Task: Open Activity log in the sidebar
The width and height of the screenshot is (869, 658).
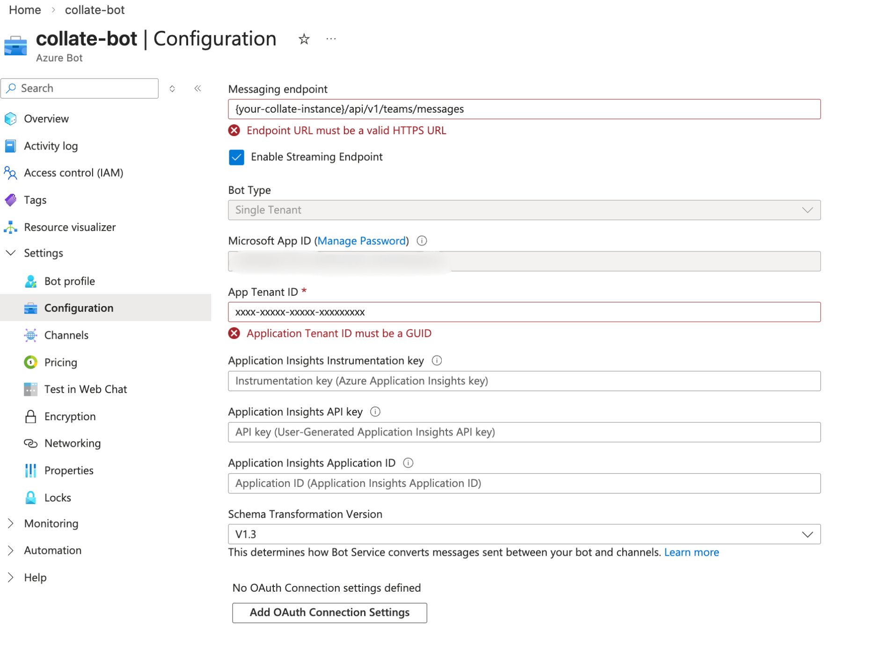Action: pyautogui.click(x=51, y=146)
